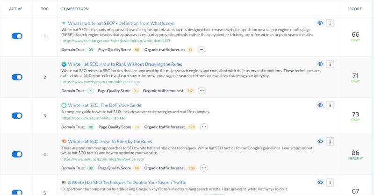Click Page Quality Score badge in techtarget row
This screenshot has width=374, height=195.
pos(137,50)
